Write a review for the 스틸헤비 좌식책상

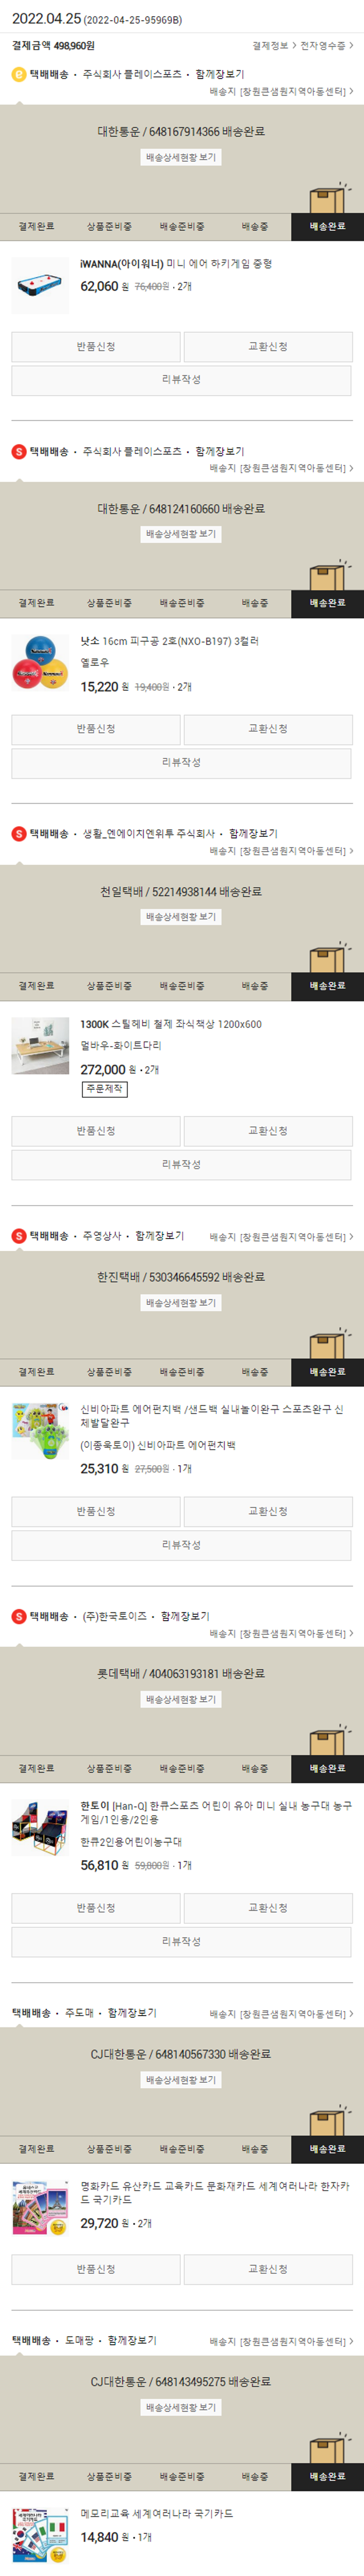point(182,1164)
